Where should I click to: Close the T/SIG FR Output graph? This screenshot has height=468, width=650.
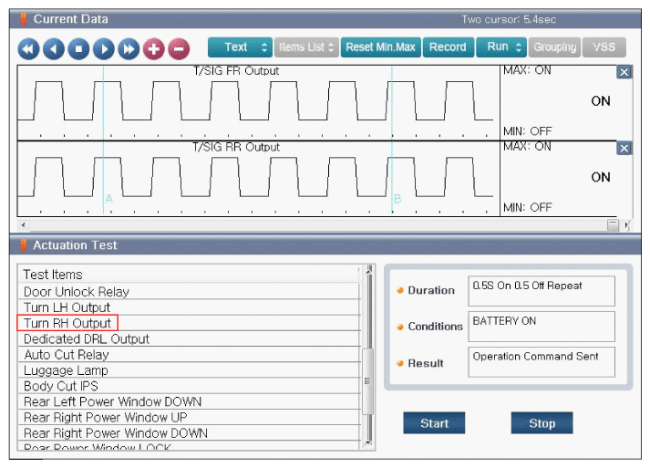point(624,72)
